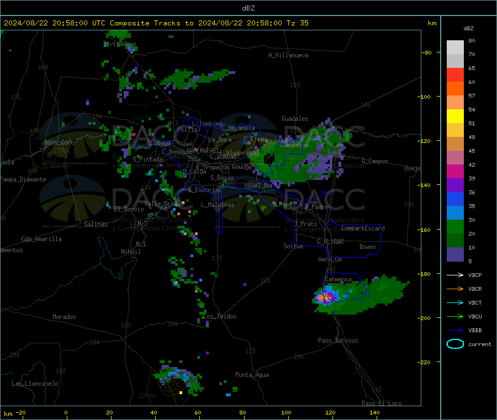The width and height of the screenshot is (497, 420).
Task: Click the 'Atuel_Norte' map label
Action: pyautogui.click(x=262, y=185)
